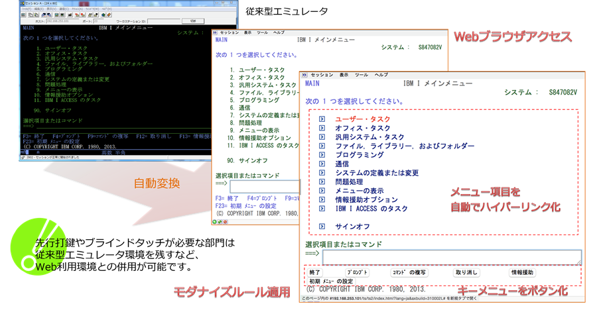597x312 pixels.
Task: Open セッション menu in middle window
Action: (230, 32)
